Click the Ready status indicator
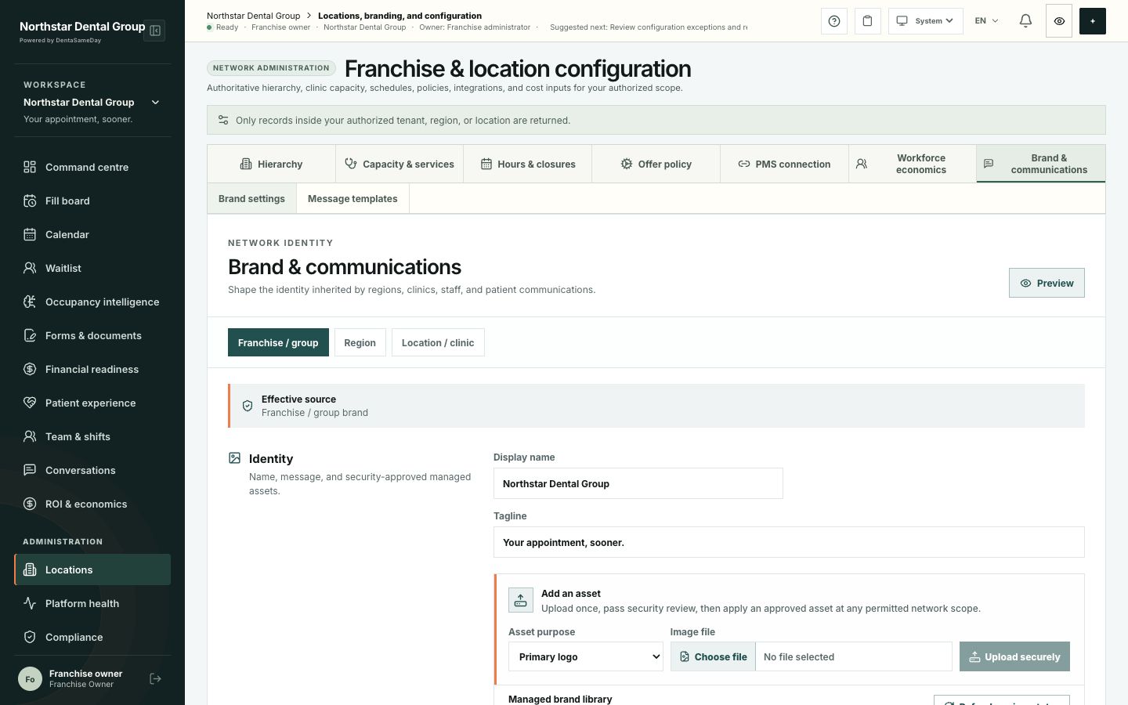The height and width of the screenshot is (705, 1128). click(222, 27)
